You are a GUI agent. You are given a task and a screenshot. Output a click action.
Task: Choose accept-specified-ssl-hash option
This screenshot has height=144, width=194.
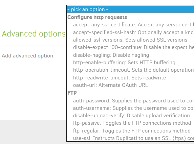coord(130,32)
